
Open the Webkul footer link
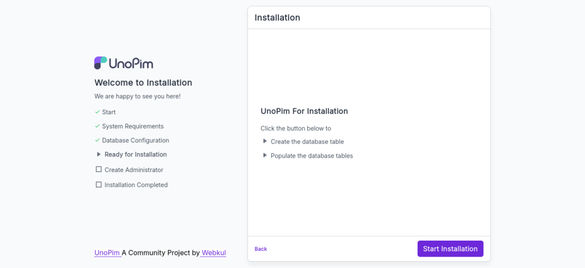[x=213, y=253]
